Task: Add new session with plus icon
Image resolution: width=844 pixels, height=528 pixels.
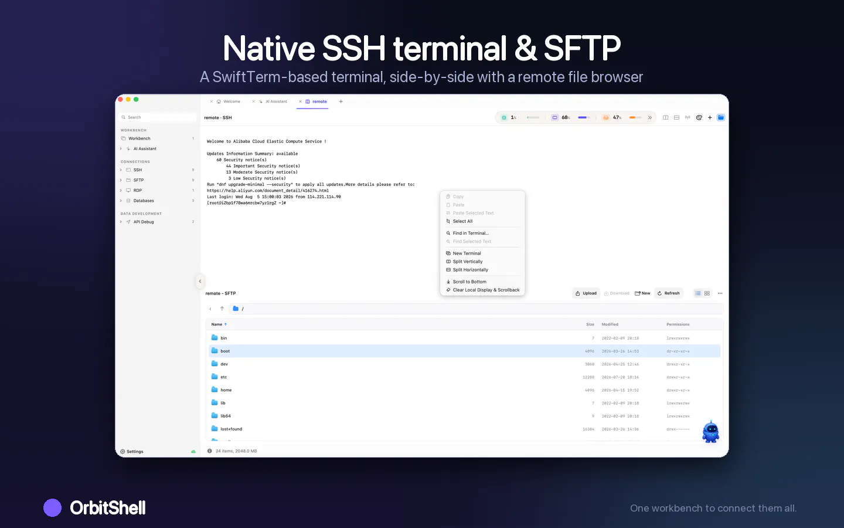Action: pos(710,117)
